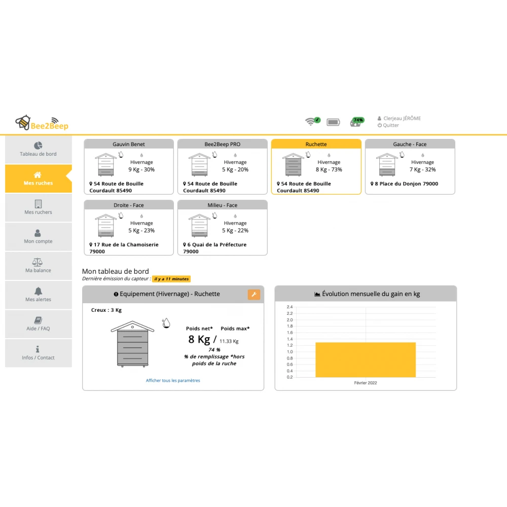Screen dimensions: 507x507
Task: Open Ma balance from sidebar
Action: point(38,266)
